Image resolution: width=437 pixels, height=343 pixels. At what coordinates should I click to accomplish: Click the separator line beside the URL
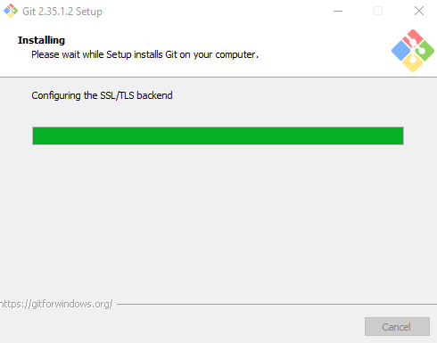(x=276, y=304)
